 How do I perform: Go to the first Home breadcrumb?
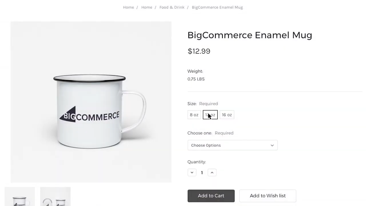click(x=128, y=7)
